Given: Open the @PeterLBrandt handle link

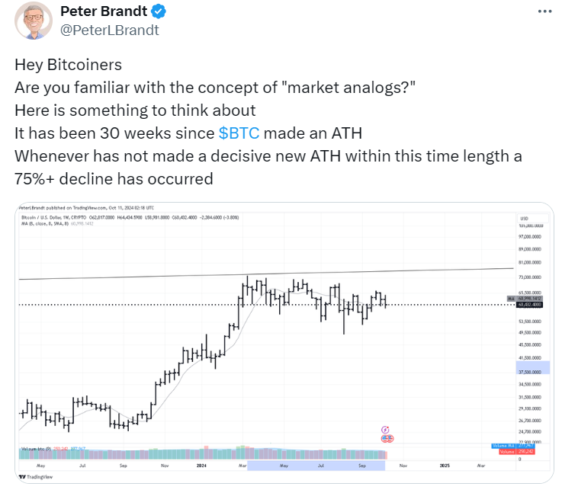Looking at the screenshot, I should [109, 30].
